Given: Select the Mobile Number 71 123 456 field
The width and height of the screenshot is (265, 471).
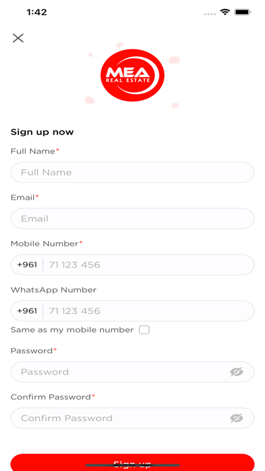Looking at the screenshot, I should click(x=149, y=265).
